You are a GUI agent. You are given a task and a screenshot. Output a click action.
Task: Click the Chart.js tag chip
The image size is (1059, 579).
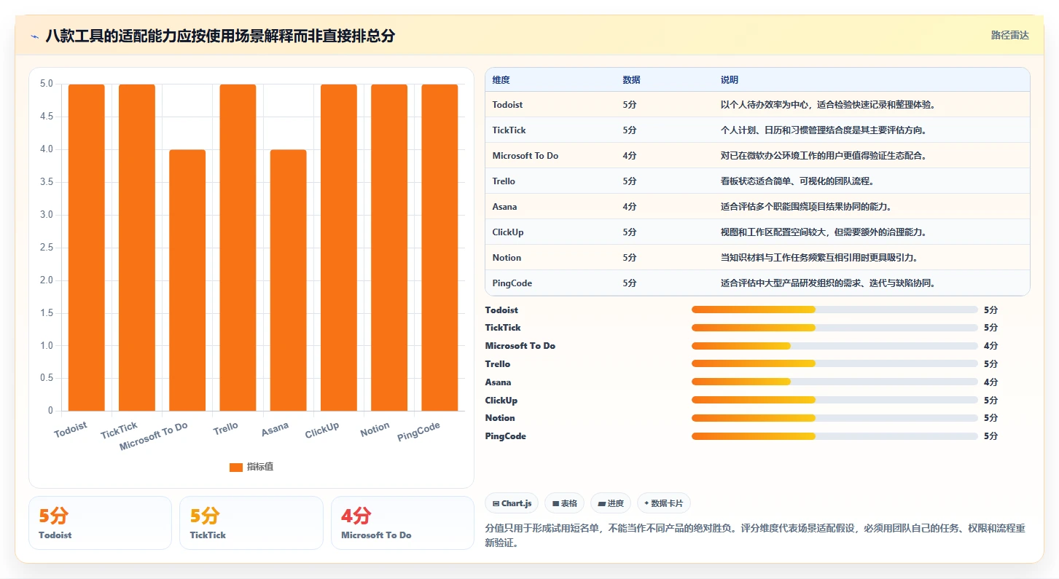[x=512, y=503]
